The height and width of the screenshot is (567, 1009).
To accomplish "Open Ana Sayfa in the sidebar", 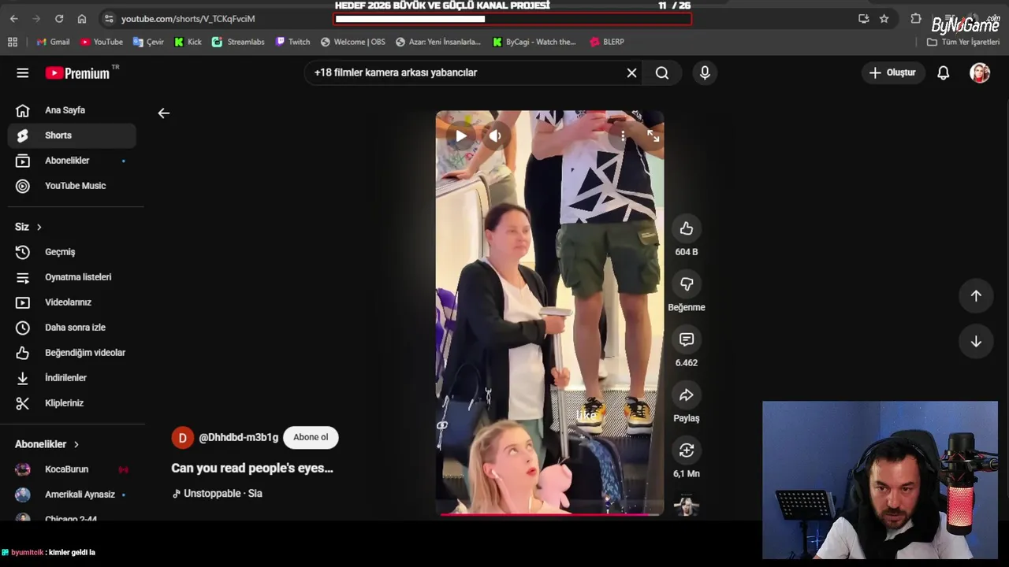I will click(72, 110).
